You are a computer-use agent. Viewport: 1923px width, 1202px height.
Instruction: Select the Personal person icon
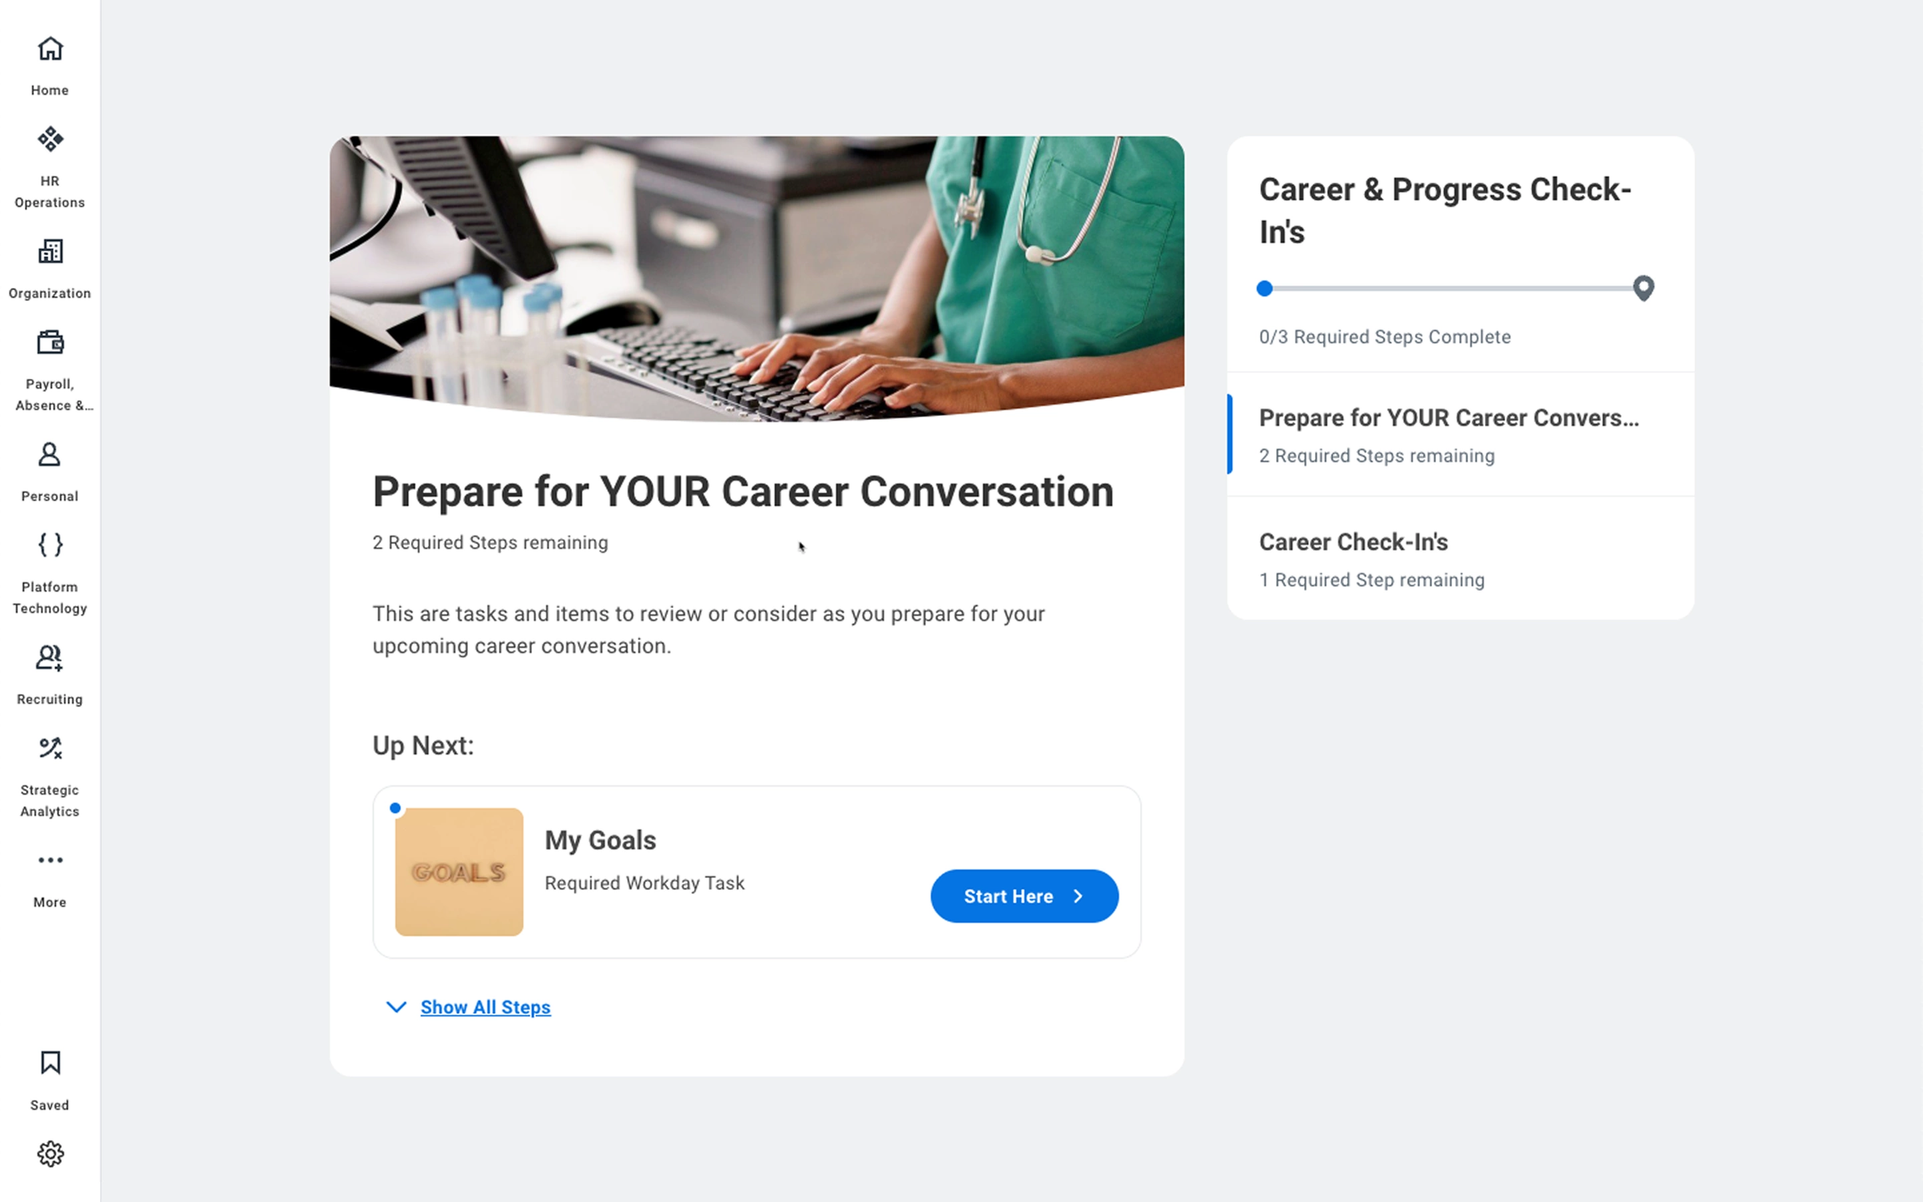(x=50, y=455)
